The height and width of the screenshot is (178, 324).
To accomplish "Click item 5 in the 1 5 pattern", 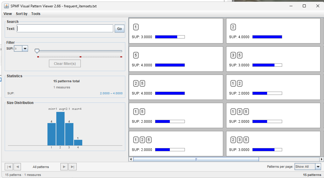I will coord(142,112).
